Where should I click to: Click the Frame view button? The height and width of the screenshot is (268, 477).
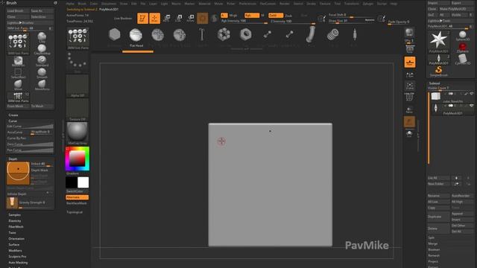pos(410,86)
